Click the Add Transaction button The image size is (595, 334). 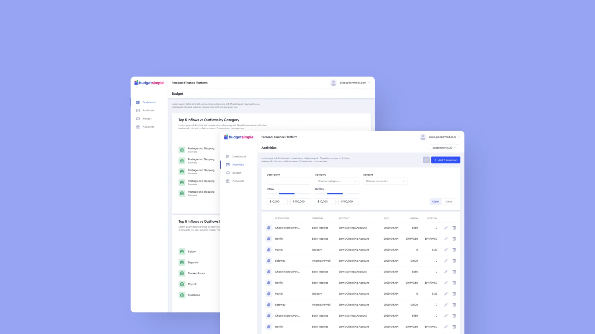pos(446,160)
